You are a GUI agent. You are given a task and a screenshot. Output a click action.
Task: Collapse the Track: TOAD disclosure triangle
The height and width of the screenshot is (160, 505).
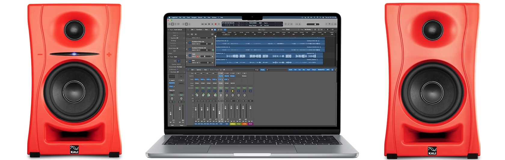168,57
